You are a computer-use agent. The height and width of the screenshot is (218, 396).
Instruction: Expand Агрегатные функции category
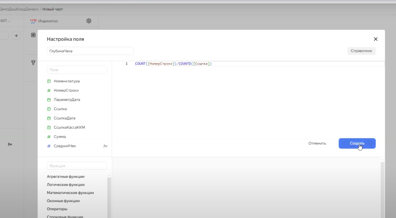point(65,177)
